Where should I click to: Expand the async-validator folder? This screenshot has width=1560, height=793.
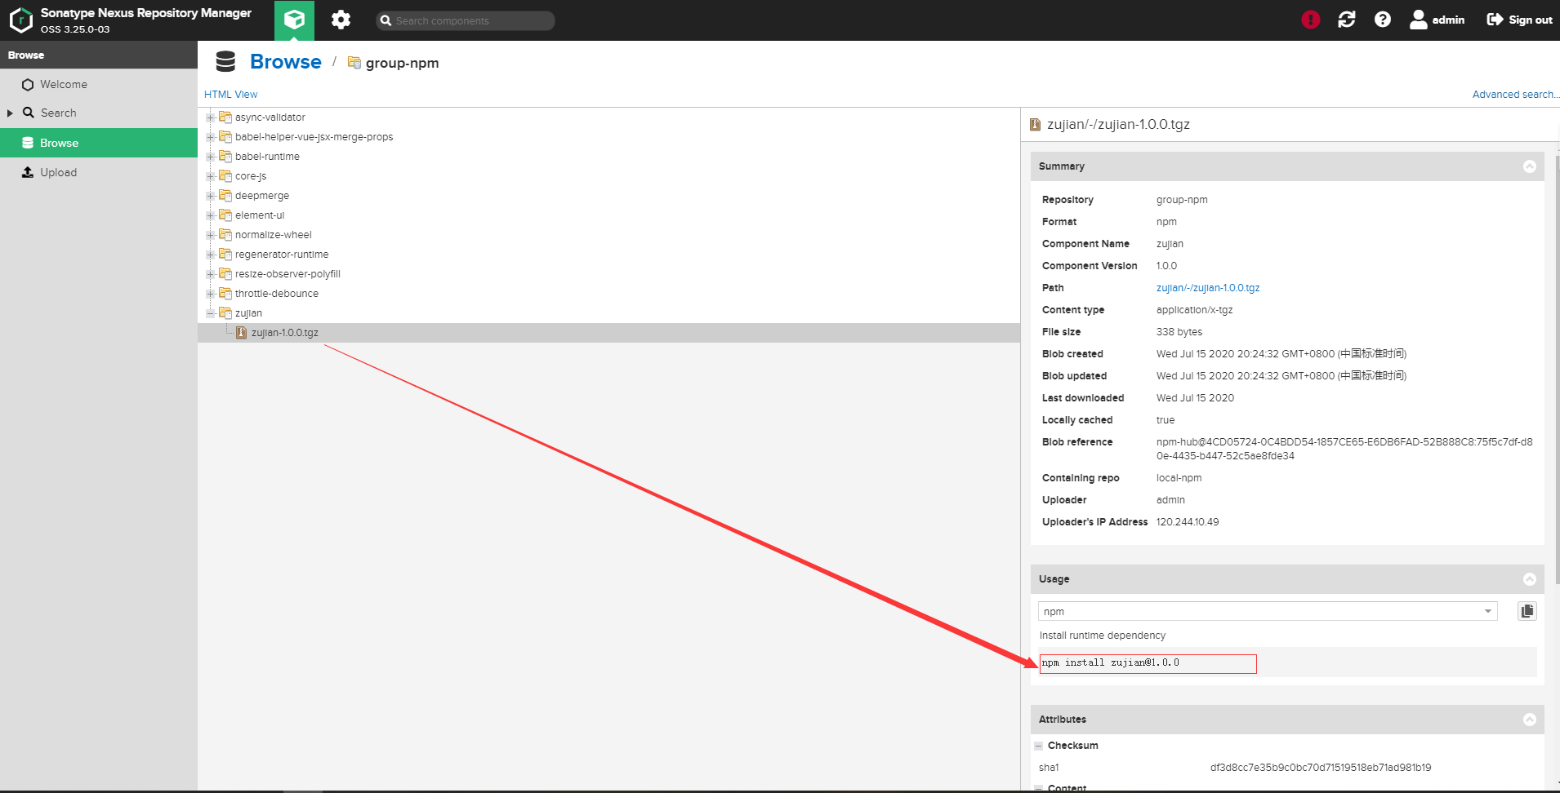click(x=210, y=117)
